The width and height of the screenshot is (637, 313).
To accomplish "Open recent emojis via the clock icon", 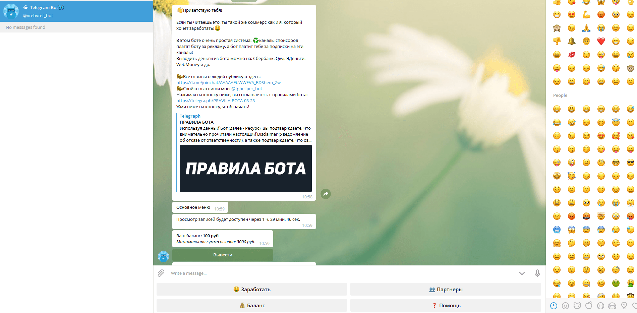I will [x=554, y=306].
